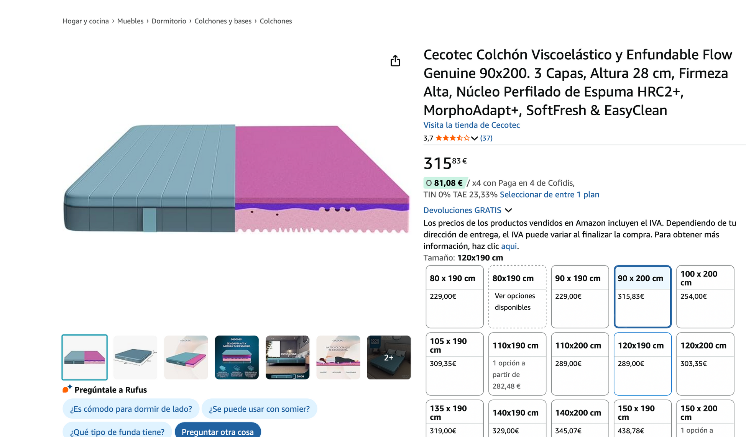Go to Colchones y bases breadcrumb

(223, 21)
